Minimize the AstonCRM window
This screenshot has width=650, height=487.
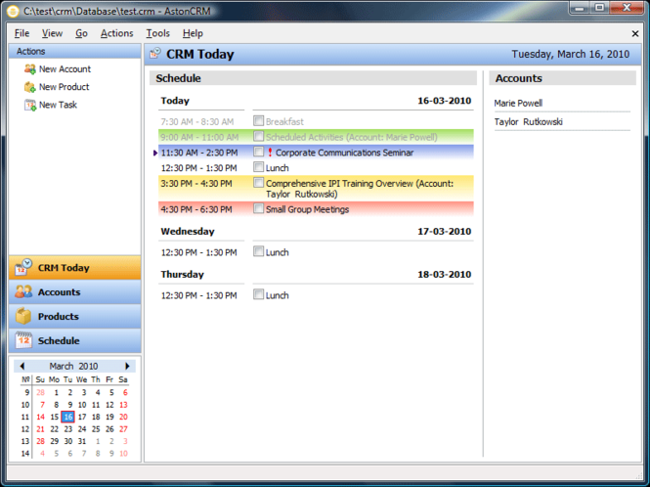pyautogui.click(x=580, y=8)
